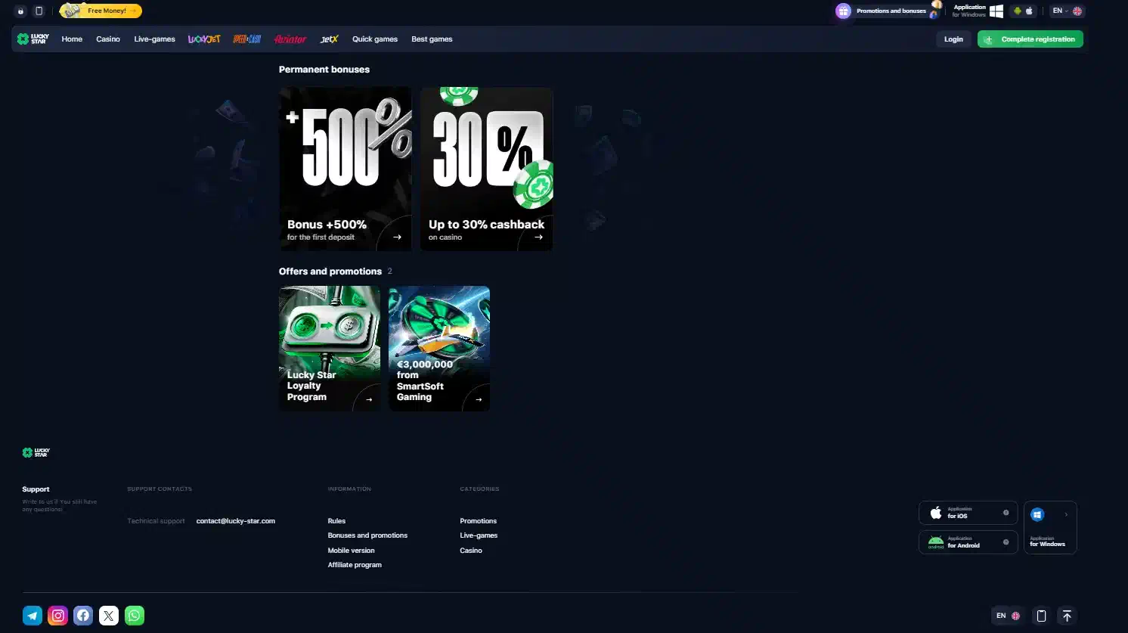Open the Lucky Star Loyalty Program card
This screenshot has width=1128, height=633.
point(330,349)
